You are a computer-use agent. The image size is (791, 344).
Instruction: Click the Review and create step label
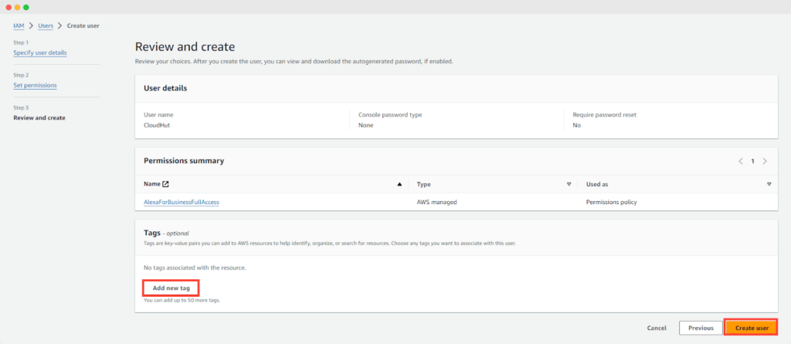click(39, 118)
